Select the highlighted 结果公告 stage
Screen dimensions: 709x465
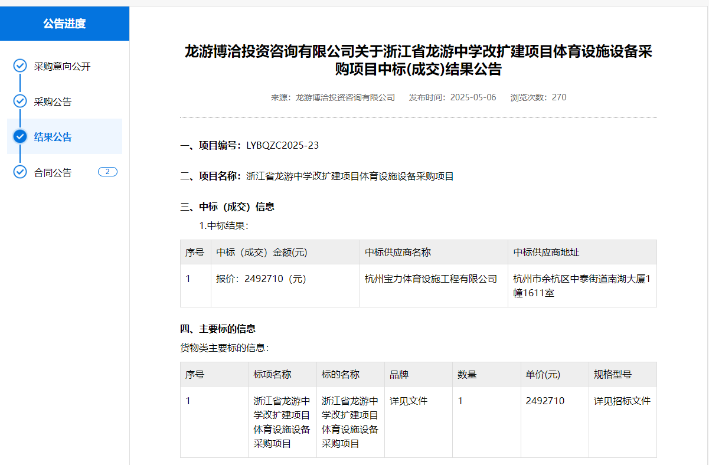pos(53,137)
